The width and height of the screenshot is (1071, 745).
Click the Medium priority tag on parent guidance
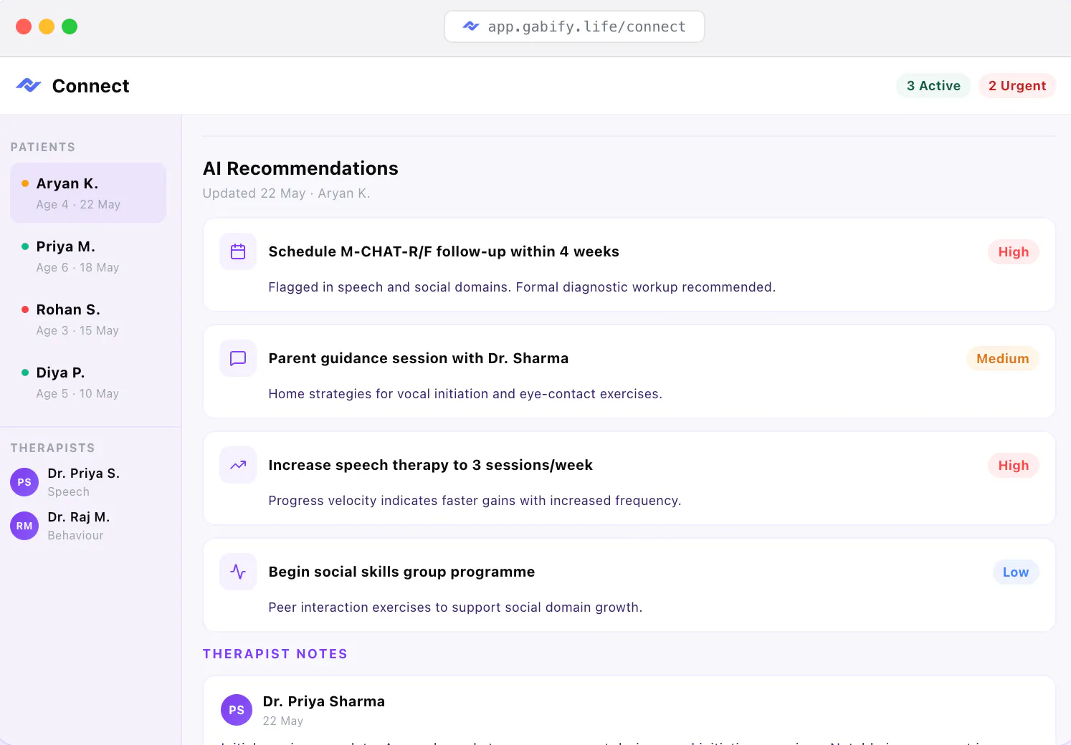click(1003, 359)
